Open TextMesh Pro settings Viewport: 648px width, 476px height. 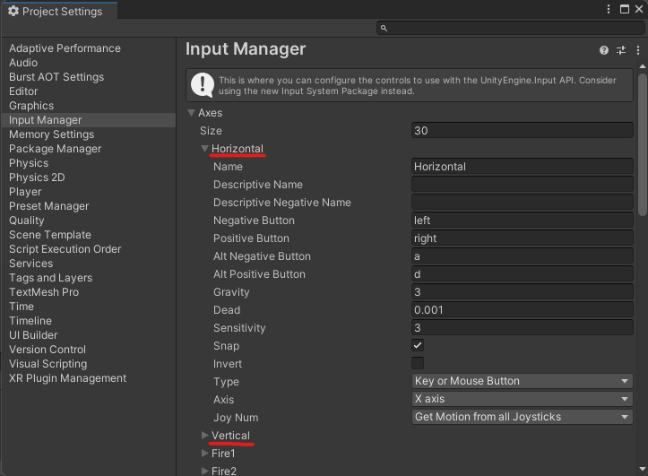(x=44, y=292)
